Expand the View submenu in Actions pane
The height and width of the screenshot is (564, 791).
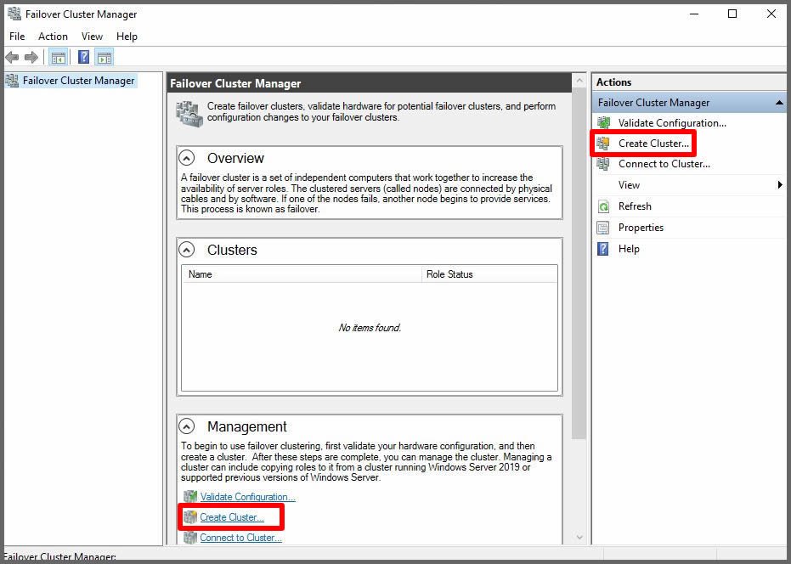(780, 185)
